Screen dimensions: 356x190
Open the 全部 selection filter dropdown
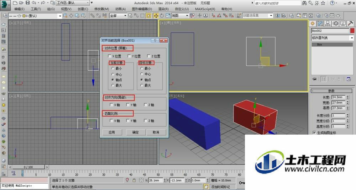pos(118,16)
